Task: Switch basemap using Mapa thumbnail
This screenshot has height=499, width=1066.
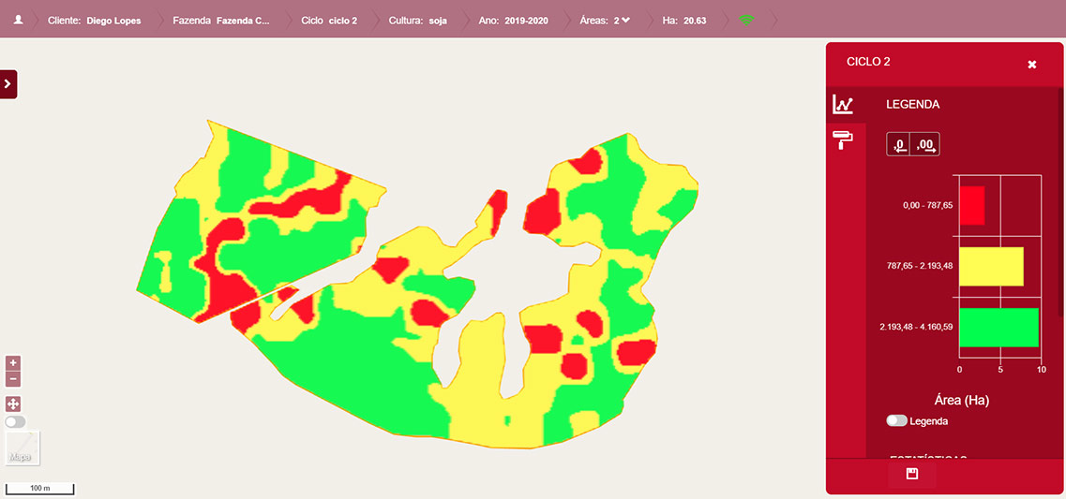Action: click(22, 448)
